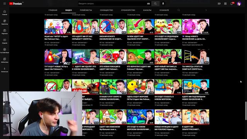Open thumbnail of 'ЭТО БУДЕТ В СЛЕДУЮЩЕМ ОБНОВЛЕНИИ' video
Screen dimensions: 247x139
pos(168,27)
